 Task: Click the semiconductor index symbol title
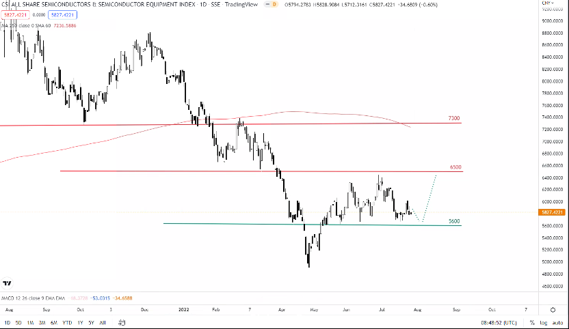(x=97, y=5)
